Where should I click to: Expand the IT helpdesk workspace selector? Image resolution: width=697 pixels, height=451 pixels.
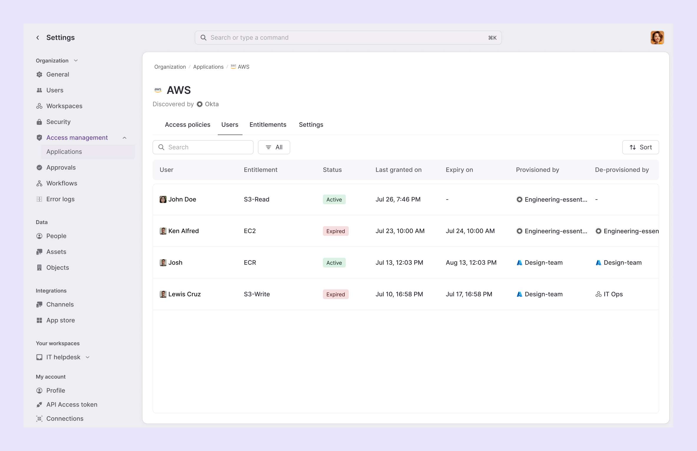click(x=87, y=357)
